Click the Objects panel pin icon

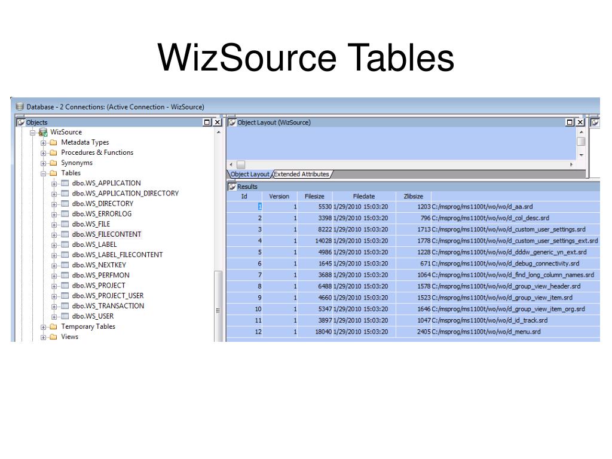(x=21, y=123)
